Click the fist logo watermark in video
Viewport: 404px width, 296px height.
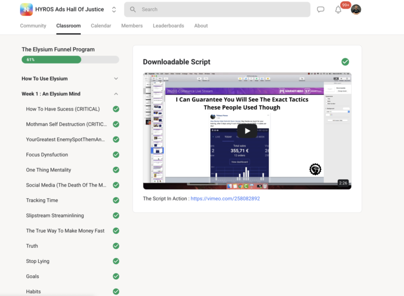coord(315,170)
